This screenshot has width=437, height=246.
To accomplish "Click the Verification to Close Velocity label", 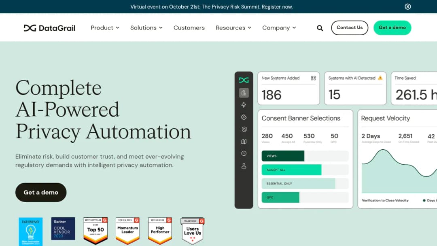I will [x=385, y=200].
